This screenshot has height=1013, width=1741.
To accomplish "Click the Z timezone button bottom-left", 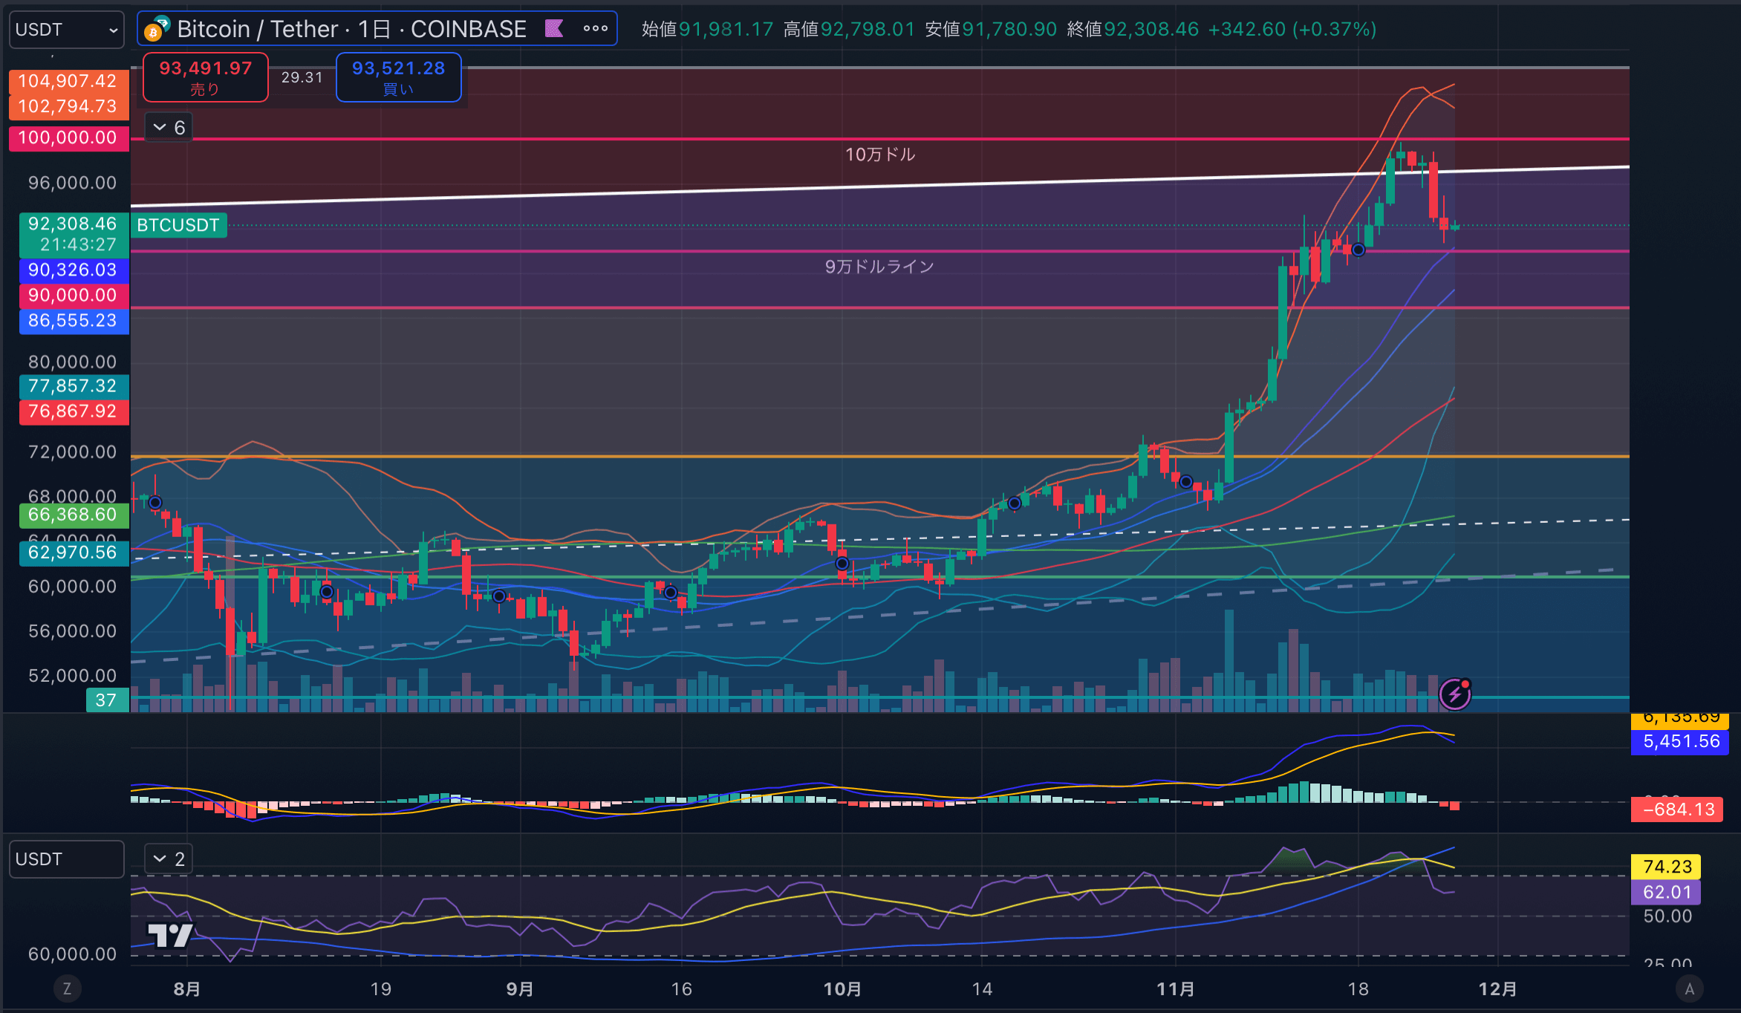I will pyautogui.click(x=67, y=988).
